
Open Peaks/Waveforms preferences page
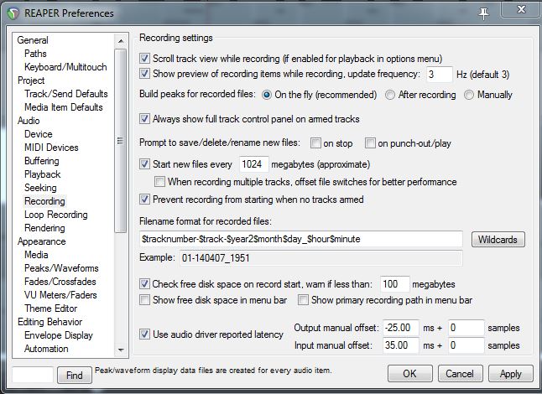61,268
